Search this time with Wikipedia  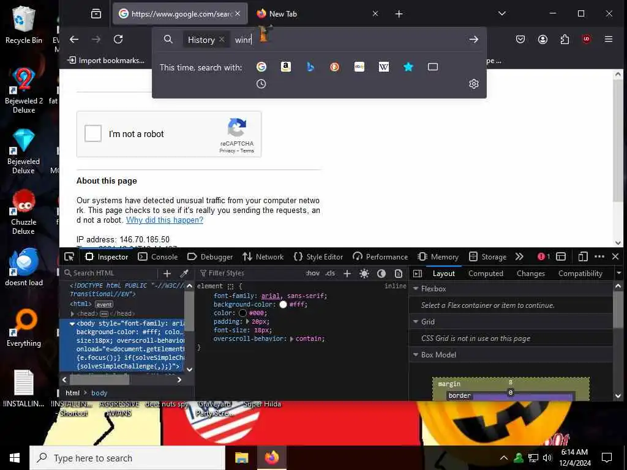coord(384,67)
